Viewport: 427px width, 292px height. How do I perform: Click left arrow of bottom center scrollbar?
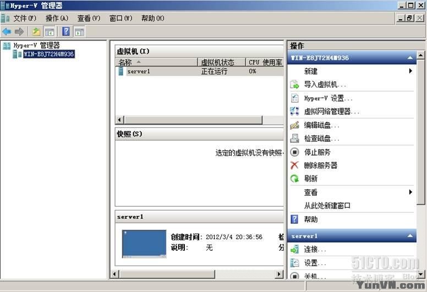(x=114, y=274)
